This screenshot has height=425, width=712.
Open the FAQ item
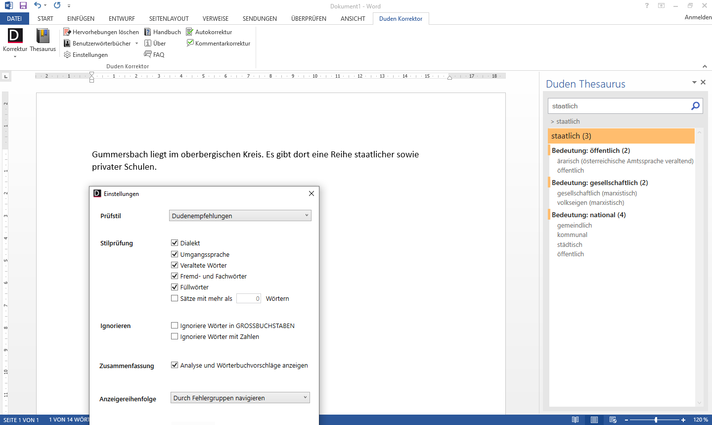pos(154,55)
